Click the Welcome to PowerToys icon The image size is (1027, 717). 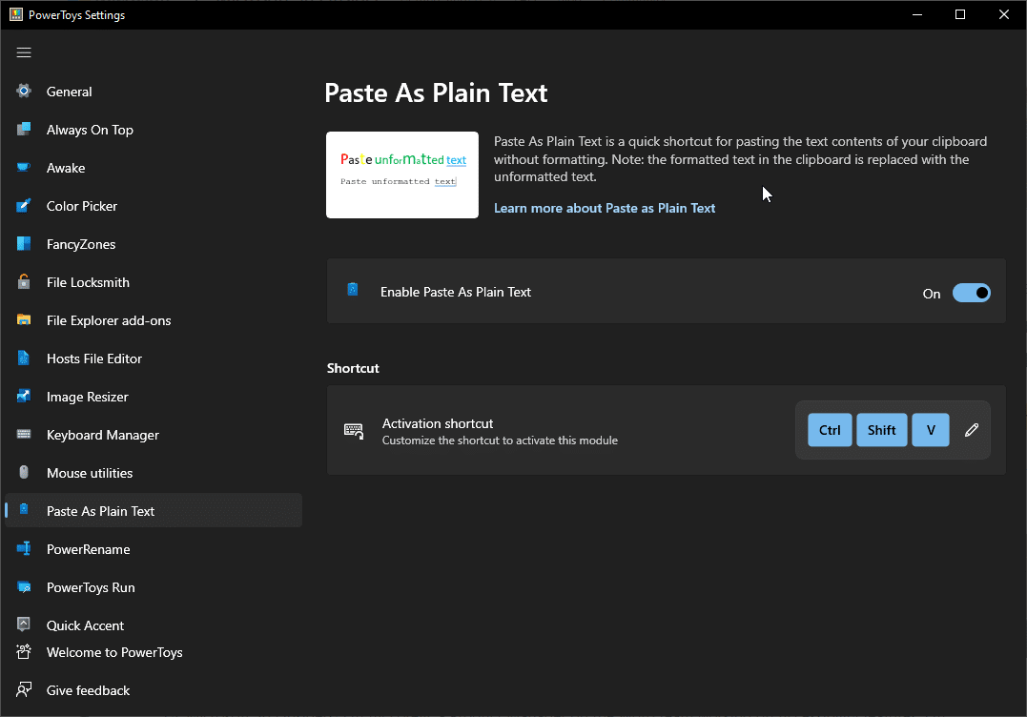coord(24,651)
